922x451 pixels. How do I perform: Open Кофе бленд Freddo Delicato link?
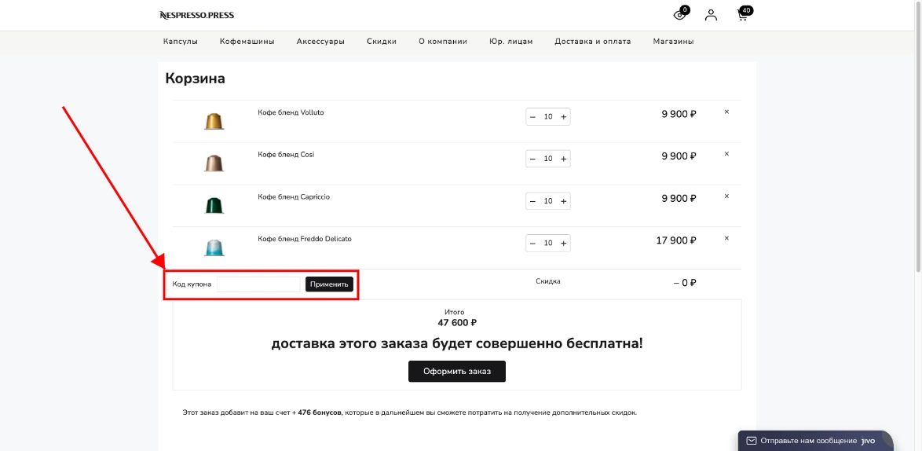pos(305,240)
